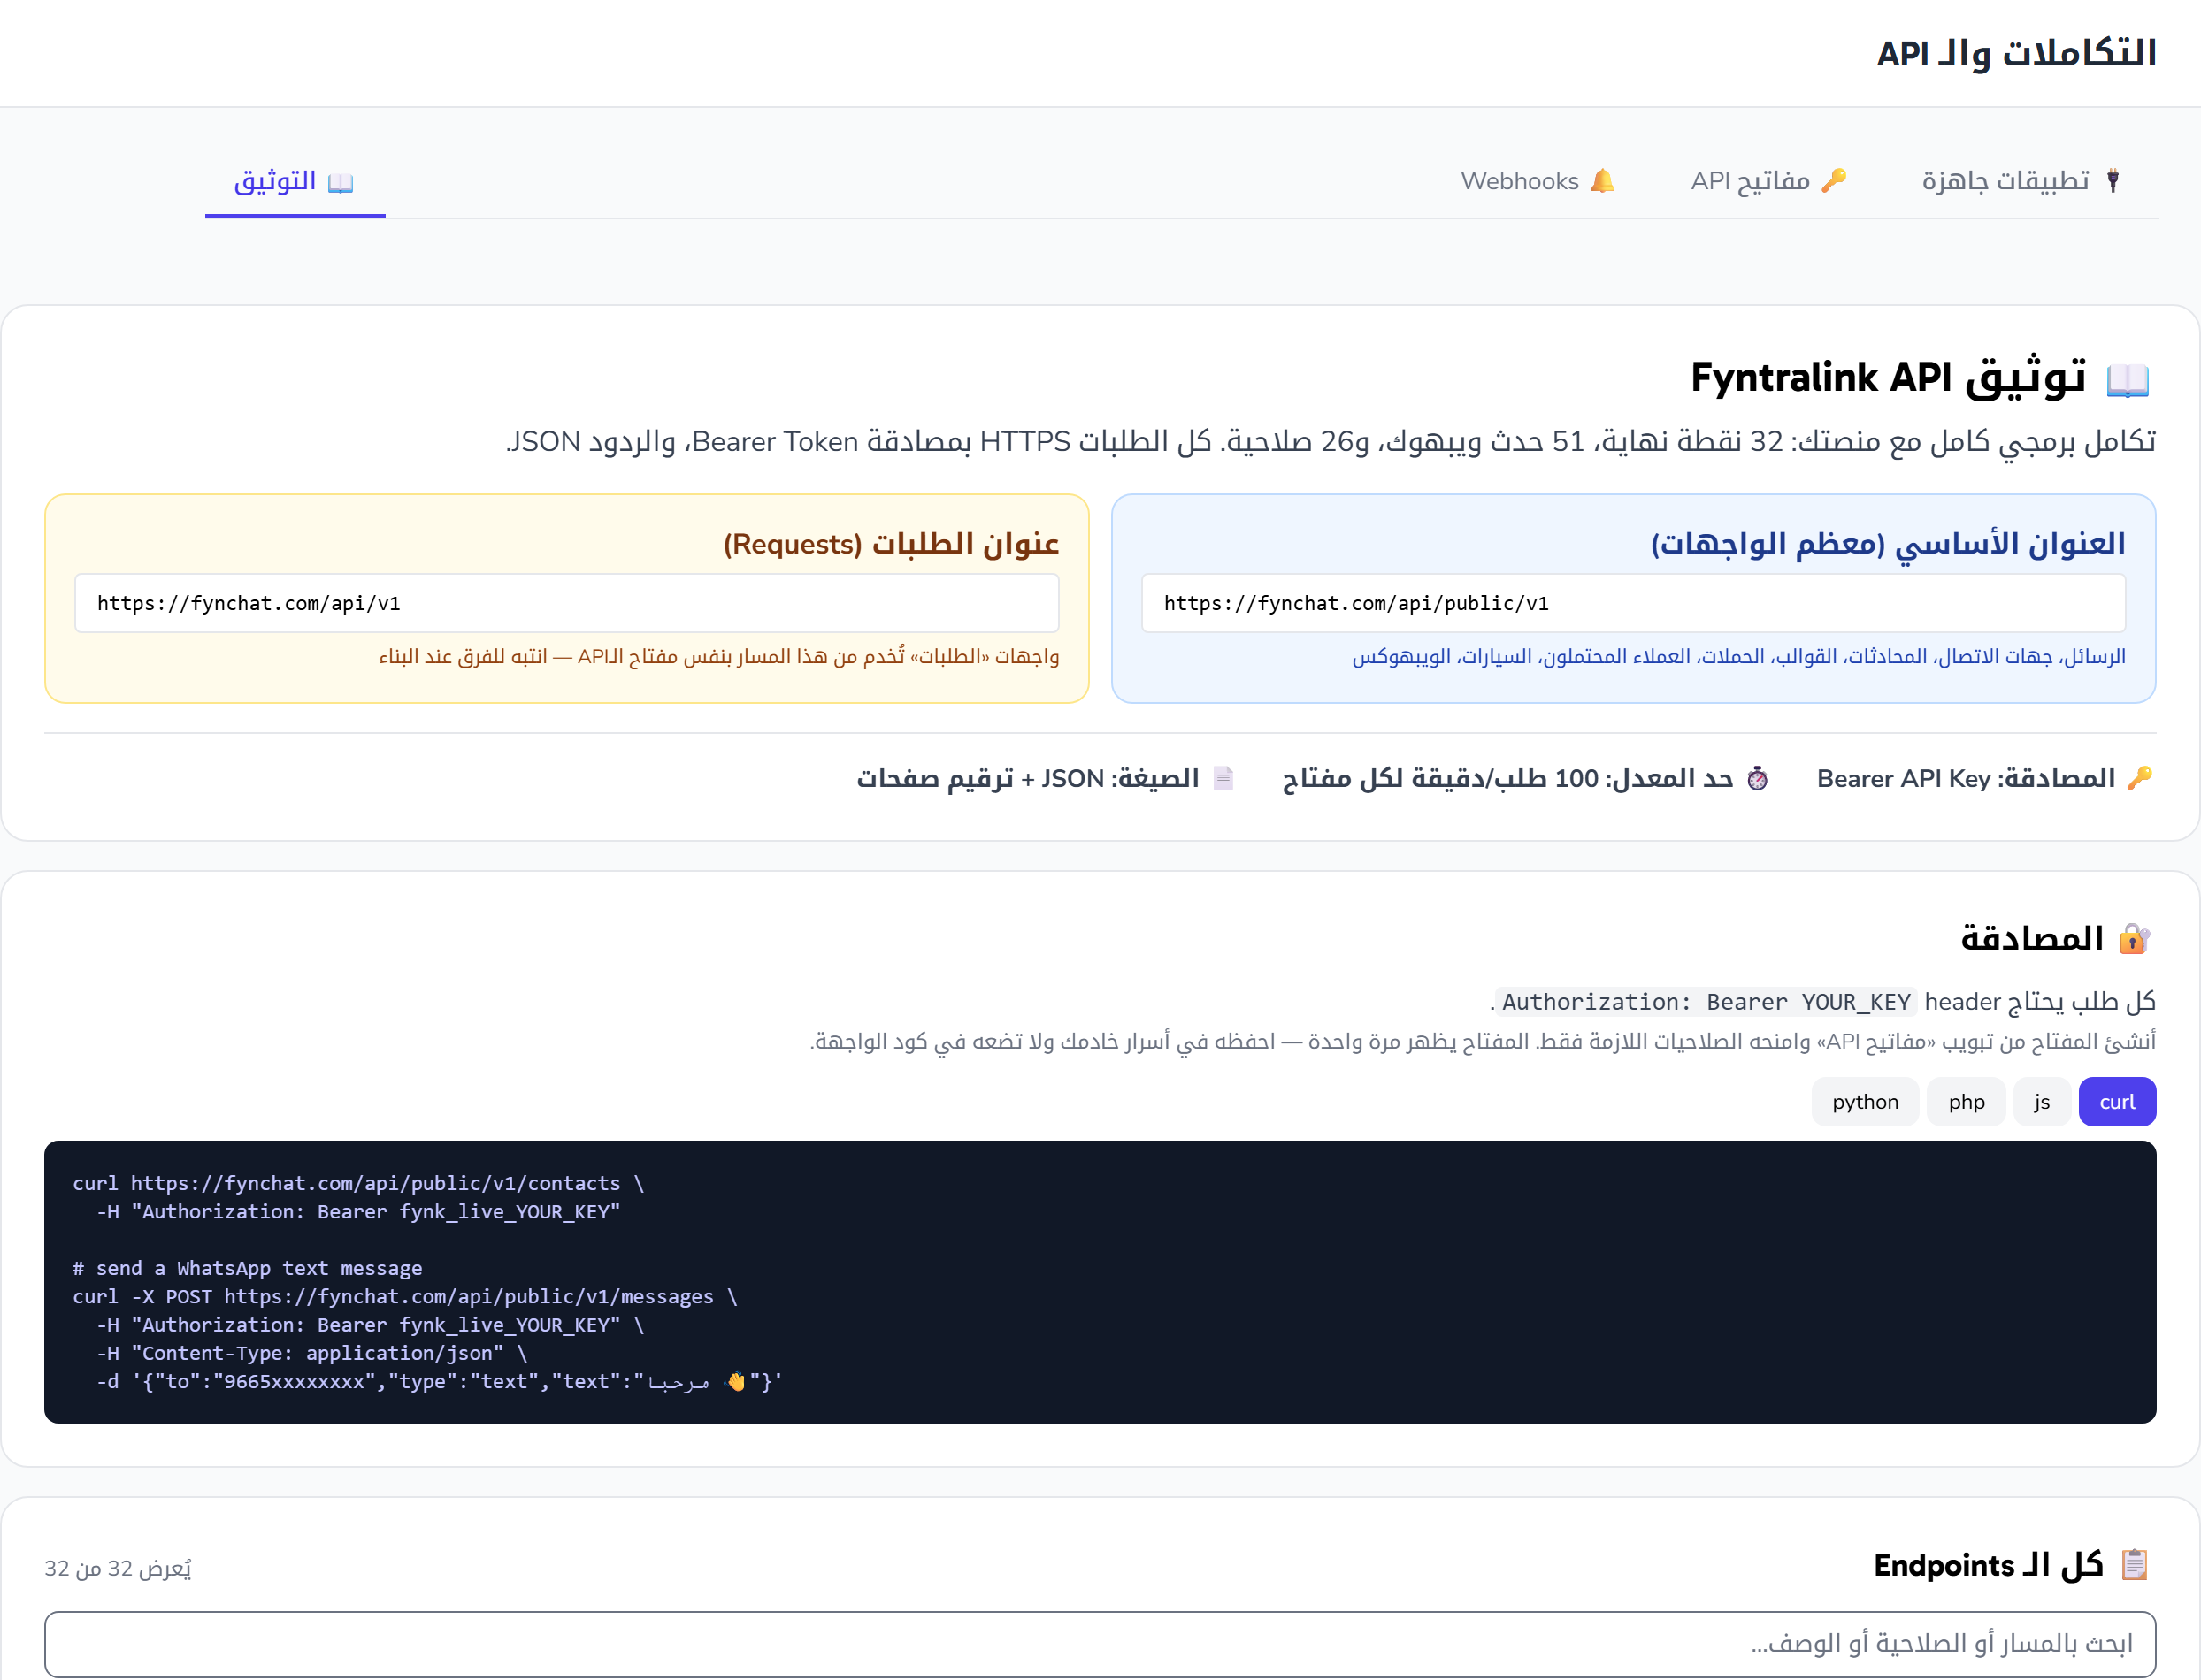Select the php code sample
2201x1680 pixels.
1966,1102
